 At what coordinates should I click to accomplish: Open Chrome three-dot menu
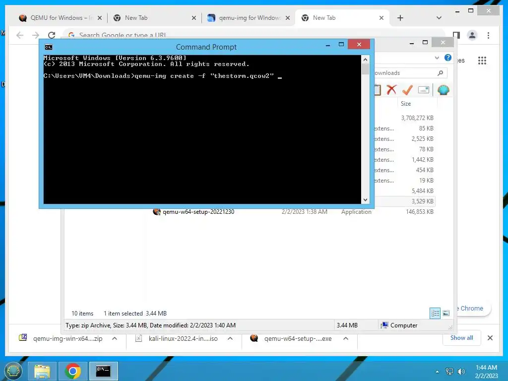pyautogui.click(x=488, y=35)
